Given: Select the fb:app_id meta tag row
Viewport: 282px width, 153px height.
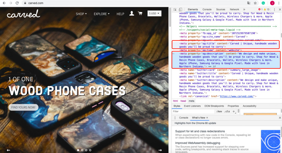Looking at the screenshot, I should tap(218, 33).
